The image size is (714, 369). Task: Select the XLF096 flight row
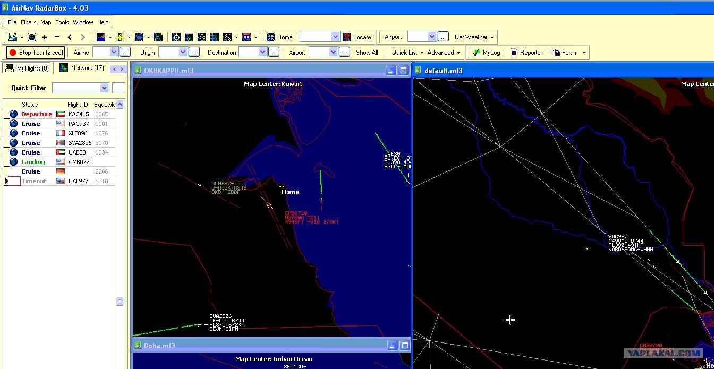click(59, 133)
